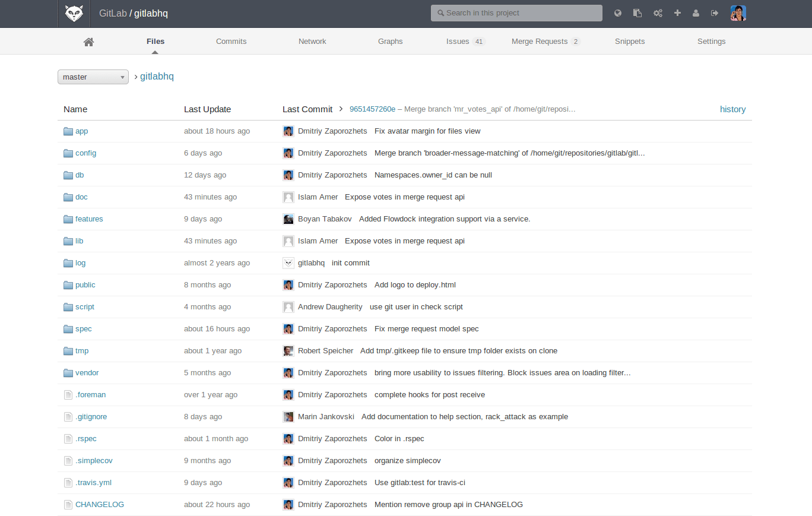Click 'Marin Jankovski' author name

point(326,417)
